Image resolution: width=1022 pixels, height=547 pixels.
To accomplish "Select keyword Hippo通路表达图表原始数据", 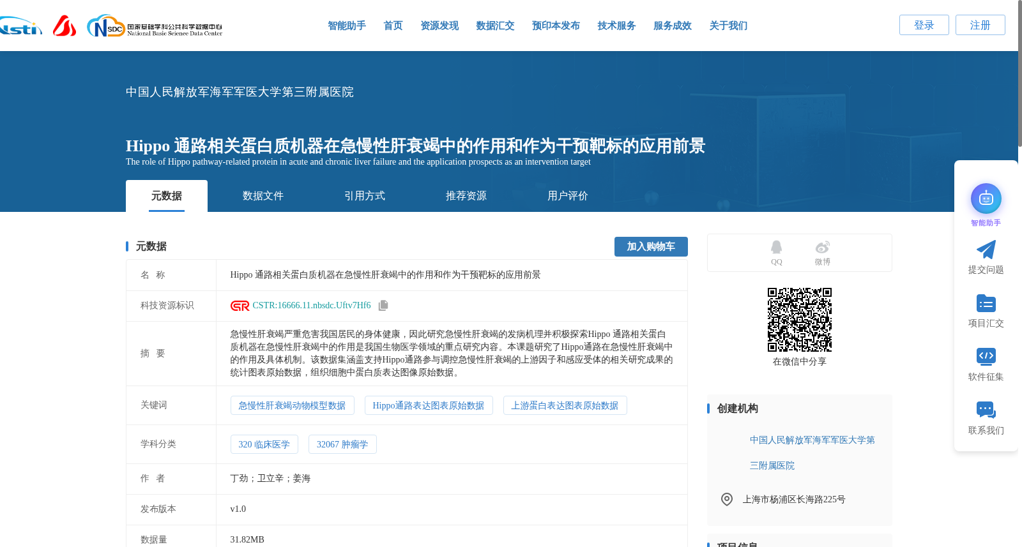I will 429,405.
